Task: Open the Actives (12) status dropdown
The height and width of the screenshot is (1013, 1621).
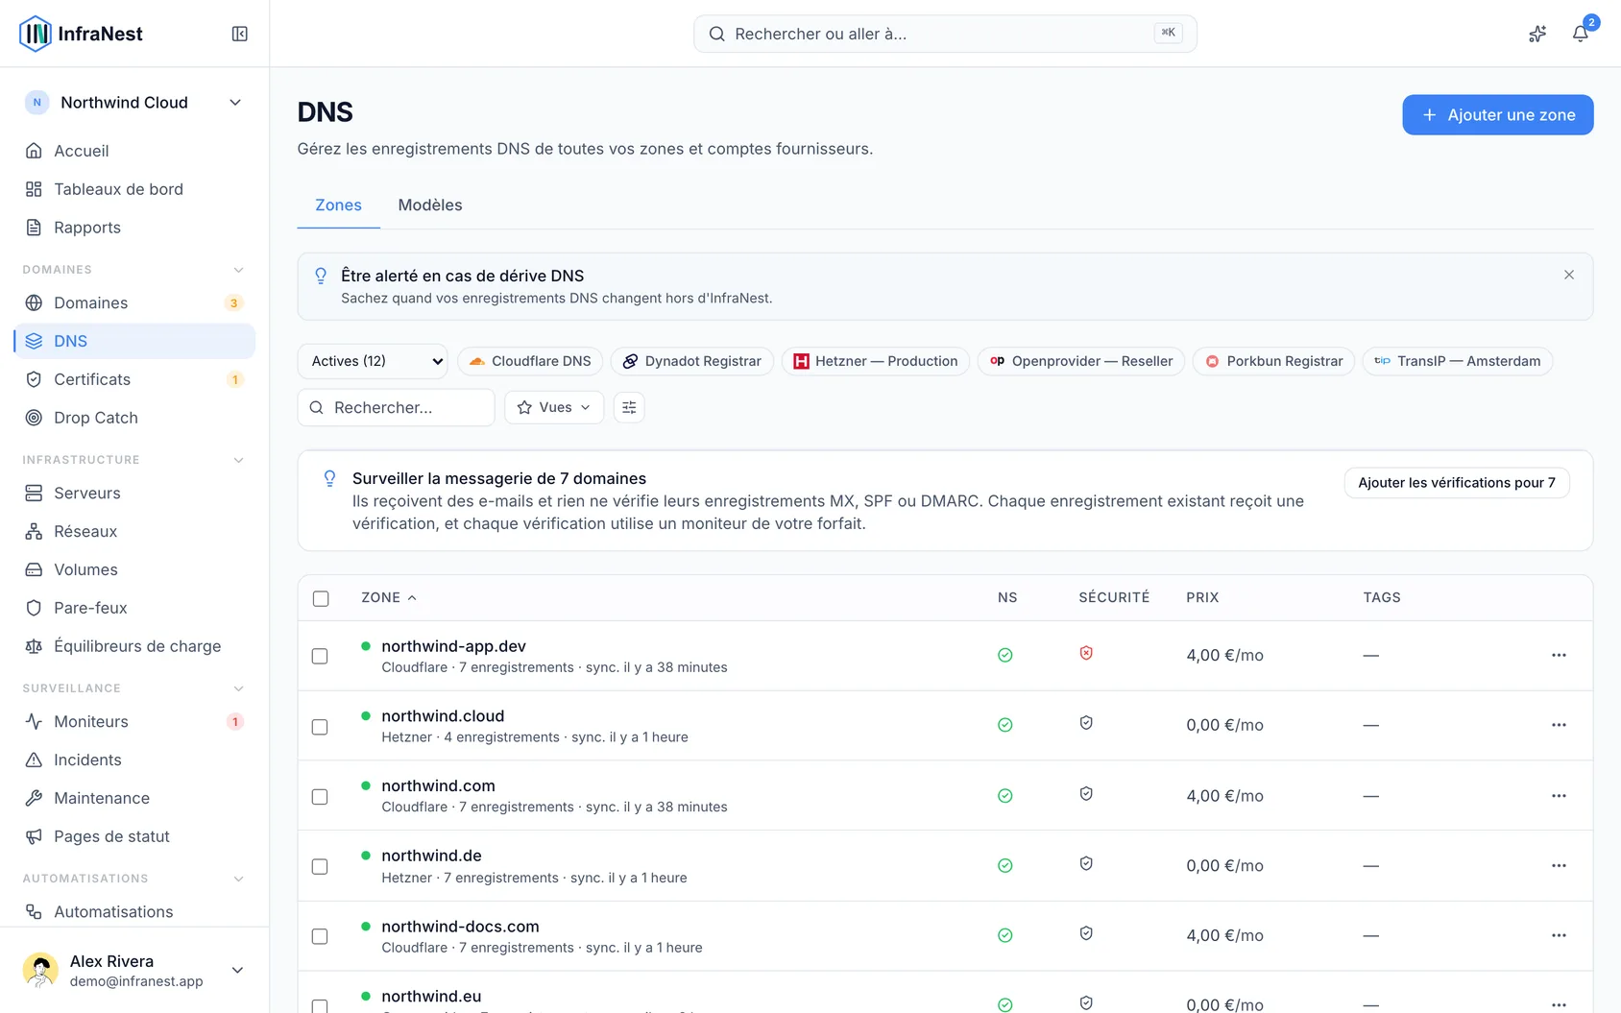Action: [x=373, y=361]
